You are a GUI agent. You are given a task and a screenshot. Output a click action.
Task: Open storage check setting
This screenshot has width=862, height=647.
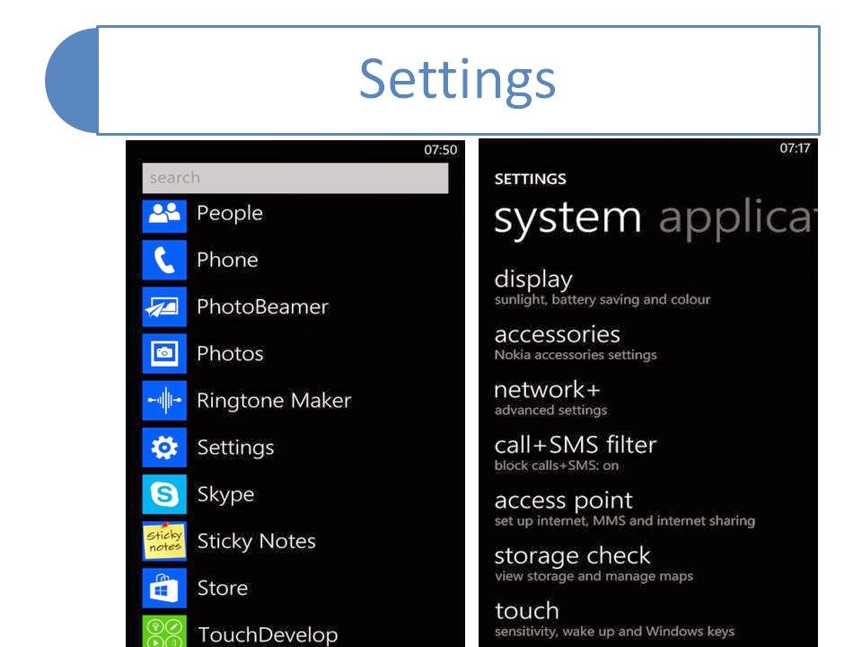point(594,563)
